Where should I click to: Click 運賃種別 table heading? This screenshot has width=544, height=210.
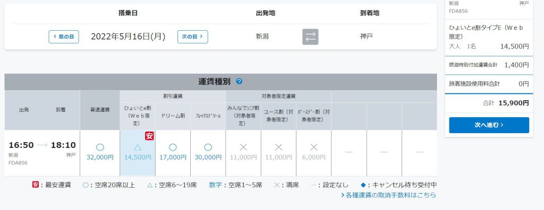(215, 82)
